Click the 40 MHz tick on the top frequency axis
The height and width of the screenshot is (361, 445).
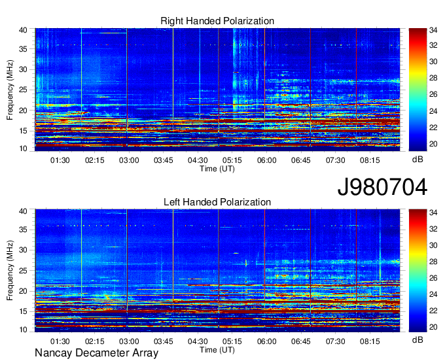(x=23, y=30)
